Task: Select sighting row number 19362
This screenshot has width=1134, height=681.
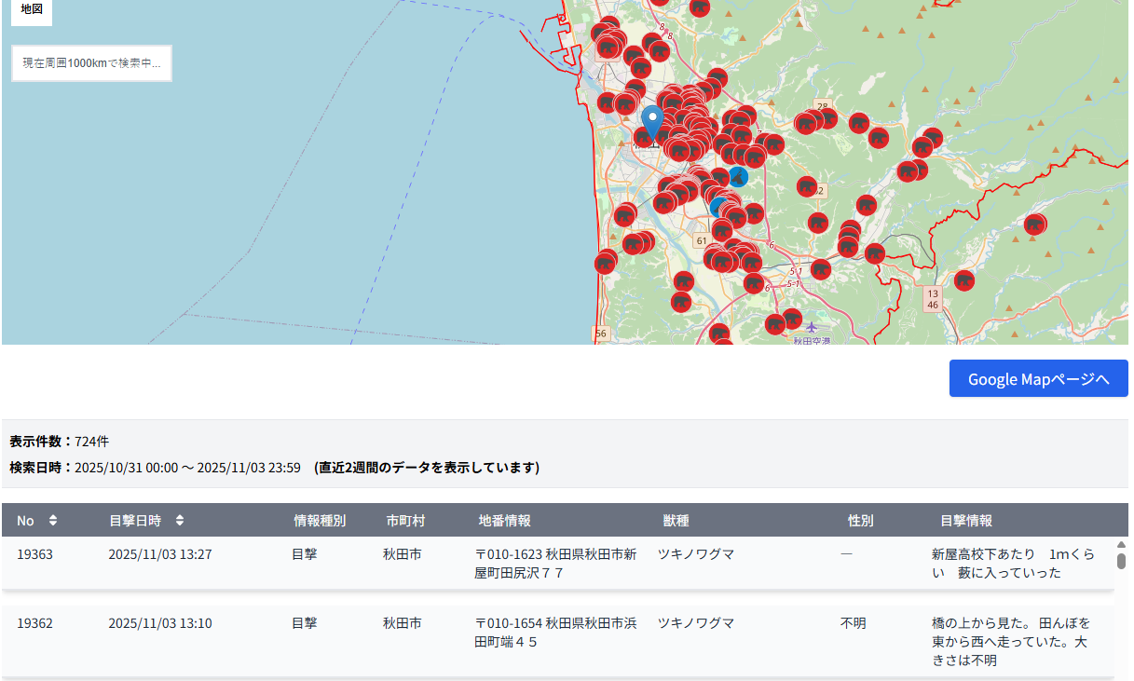Action: (34, 623)
